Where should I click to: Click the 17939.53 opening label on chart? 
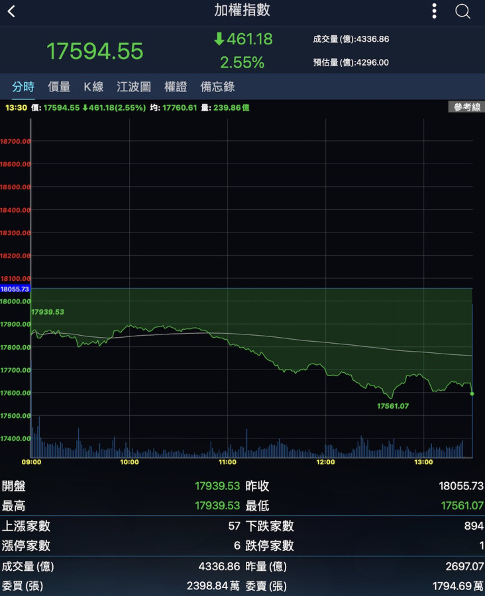pyautogui.click(x=48, y=312)
